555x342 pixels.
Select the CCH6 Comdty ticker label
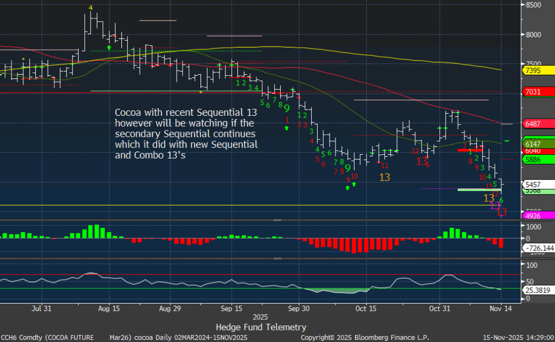point(22,336)
